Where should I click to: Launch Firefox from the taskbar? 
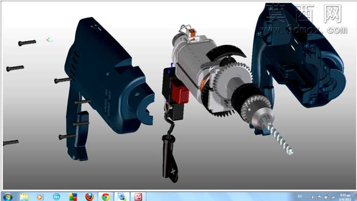(x=89, y=197)
